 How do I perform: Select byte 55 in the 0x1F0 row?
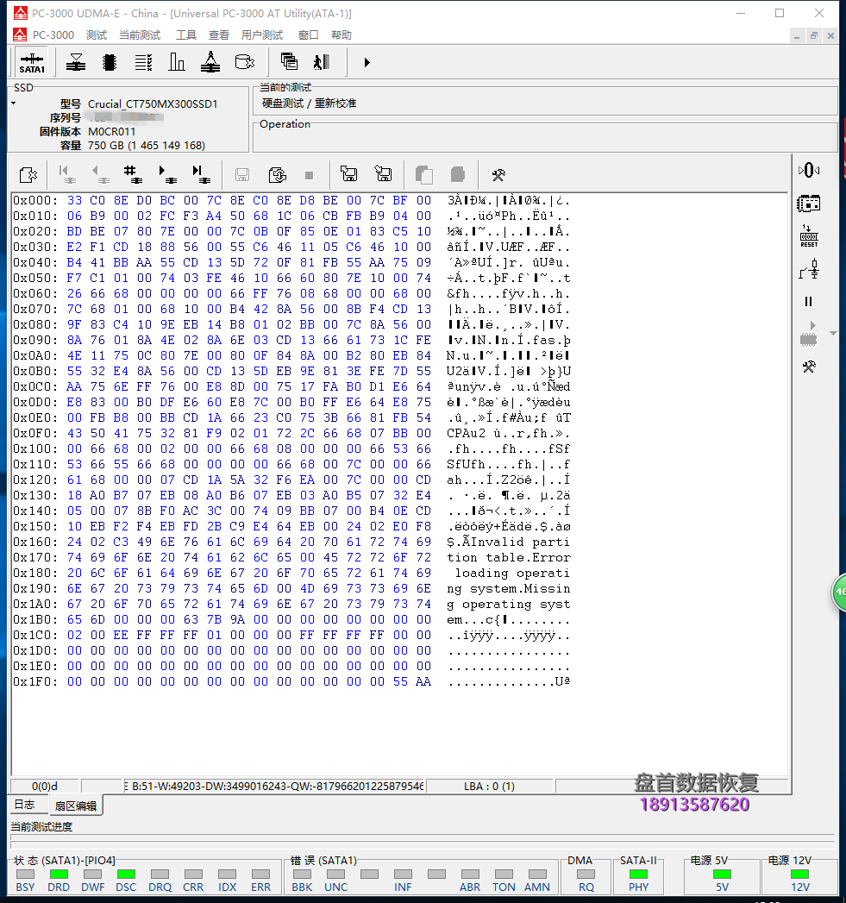(x=400, y=681)
